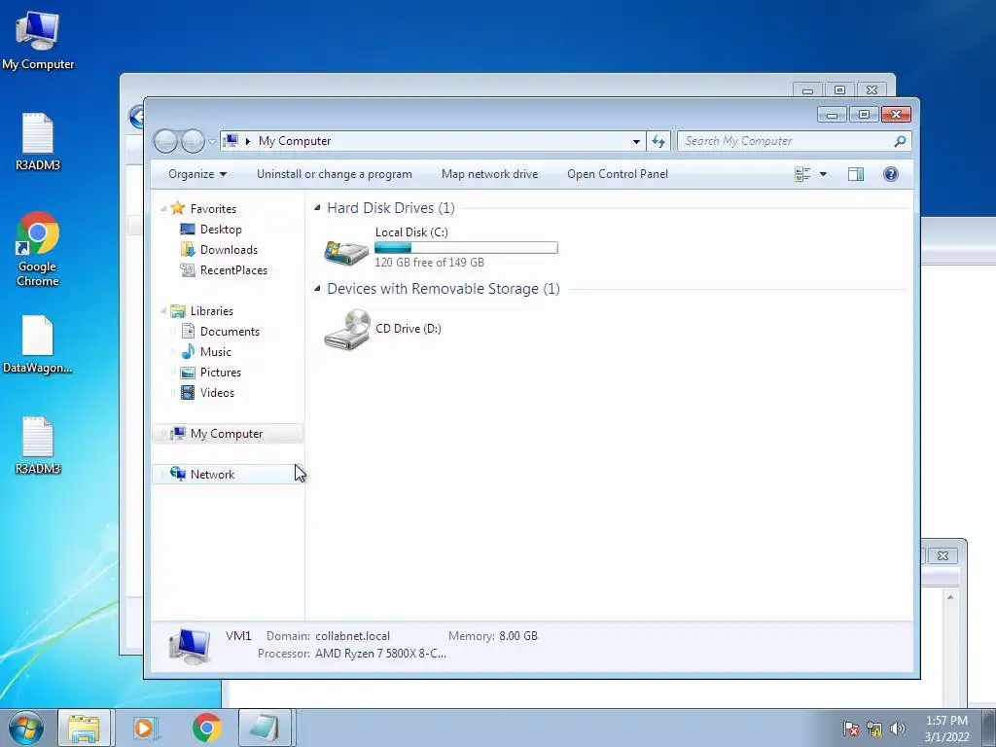Refresh the My Computer view
996x747 pixels.
[658, 141]
